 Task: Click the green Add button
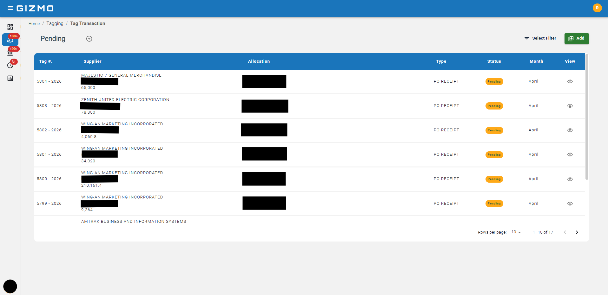tap(577, 39)
